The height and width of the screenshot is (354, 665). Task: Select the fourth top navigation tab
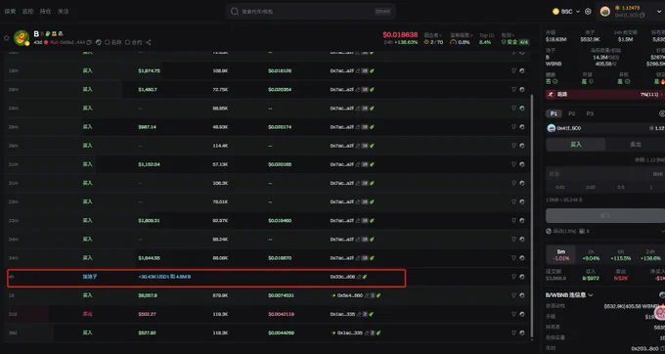pyautogui.click(x=64, y=12)
